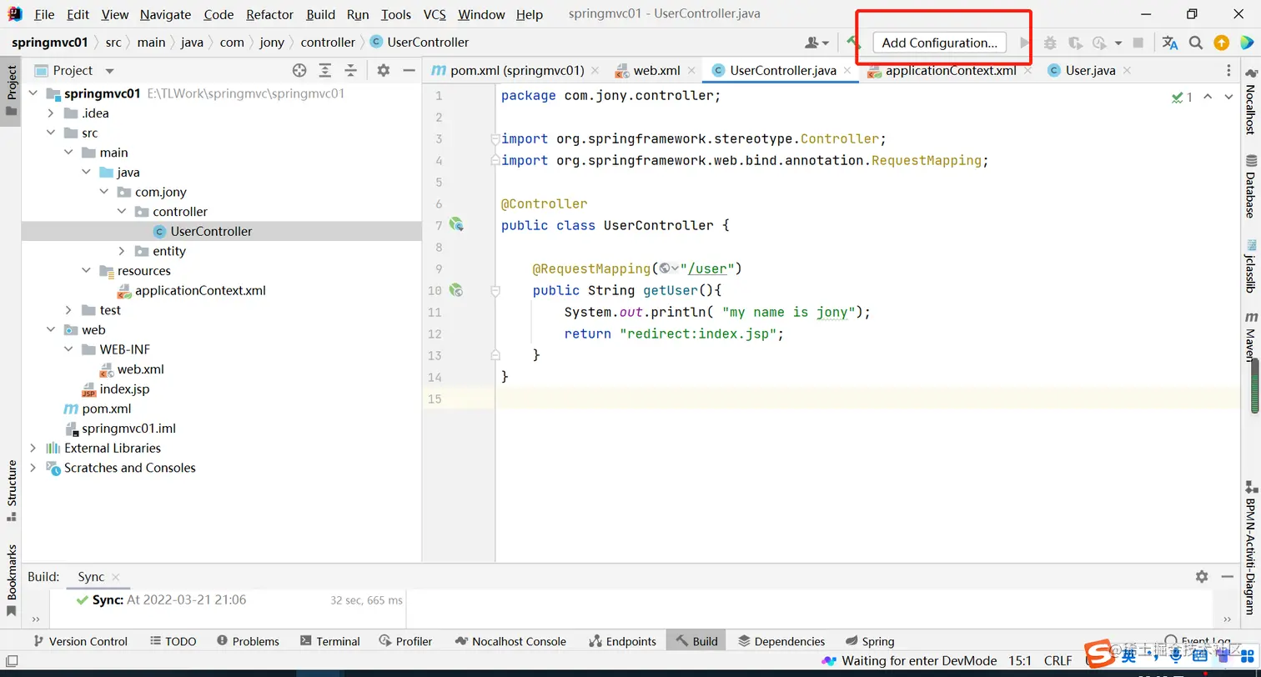Go to next highlighted problem arrow

click(1228, 98)
